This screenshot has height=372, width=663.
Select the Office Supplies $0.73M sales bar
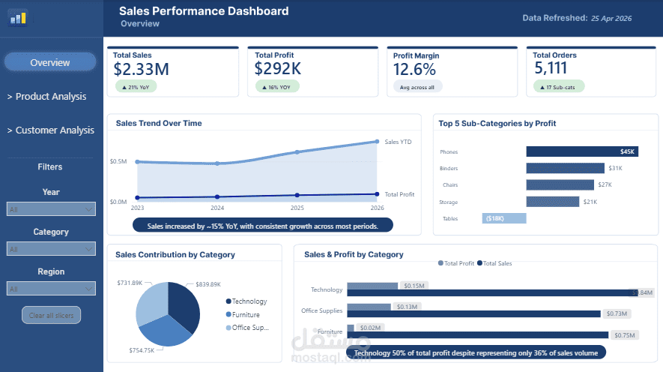click(473, 313)
